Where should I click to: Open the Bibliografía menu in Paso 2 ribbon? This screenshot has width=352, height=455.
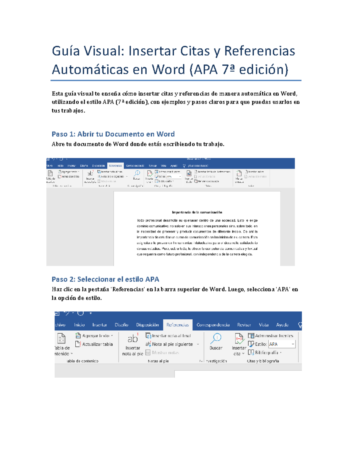[x=265, y=352]
